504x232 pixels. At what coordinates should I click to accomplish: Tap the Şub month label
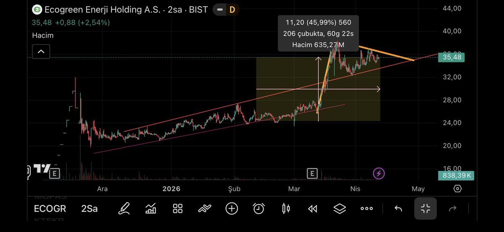(234, 189)
